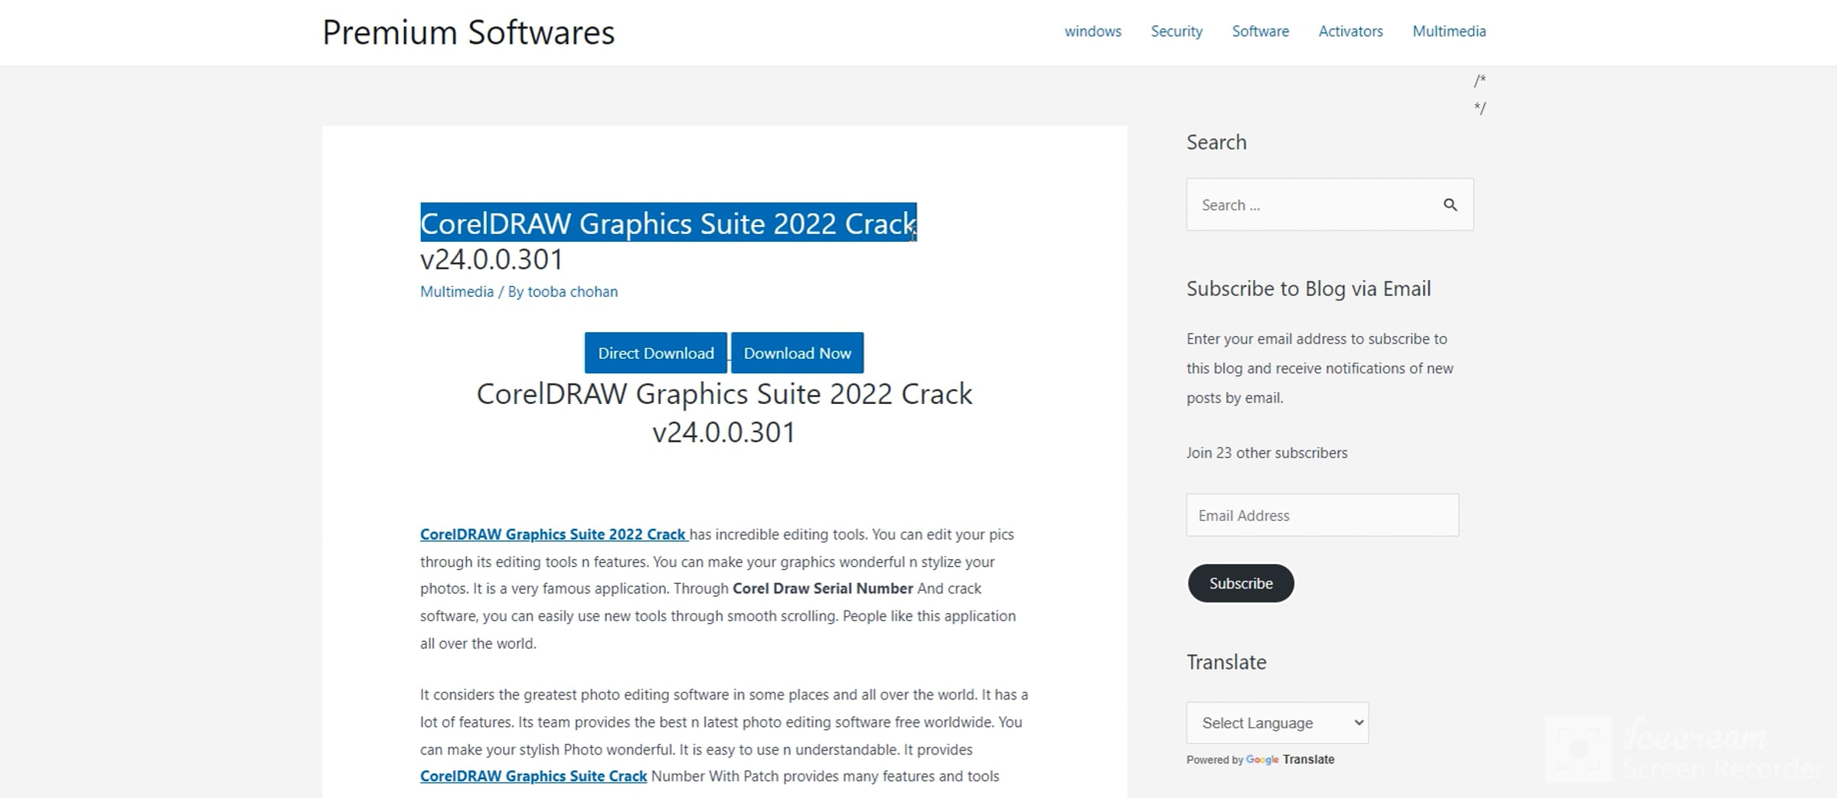Open the Software menu item
This screenshot has height=798, width=1837.
pos(1261,31)
